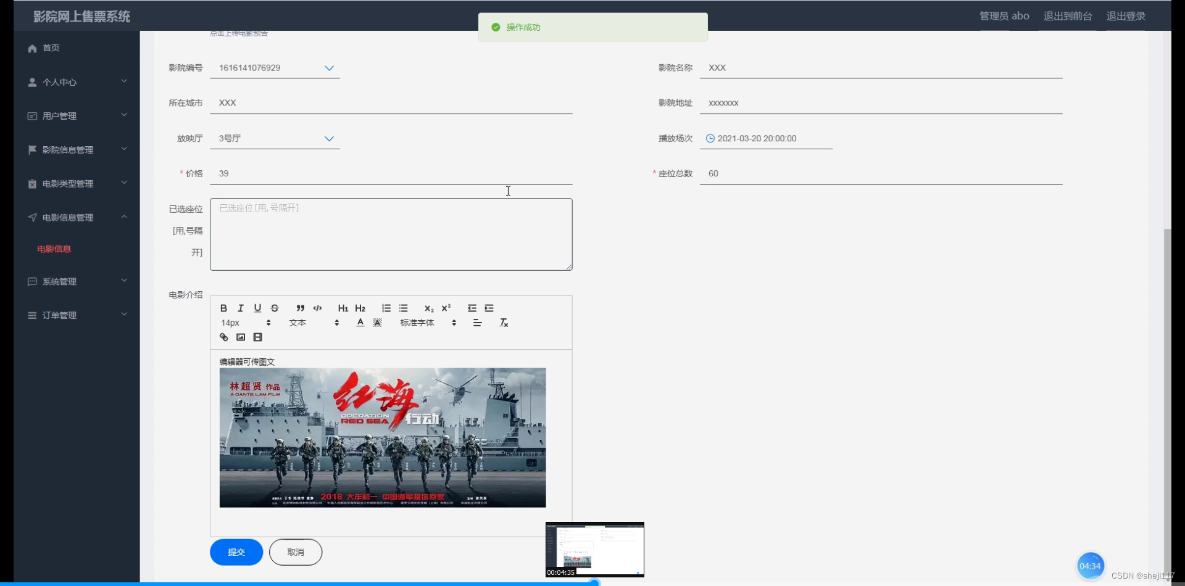Open the 电影信息 menu item
The width and height of the screenshot is (1185, 586).
[54, 249]
